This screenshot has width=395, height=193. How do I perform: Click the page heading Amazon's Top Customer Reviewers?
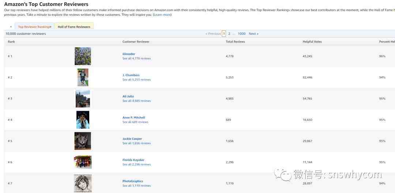46,4
